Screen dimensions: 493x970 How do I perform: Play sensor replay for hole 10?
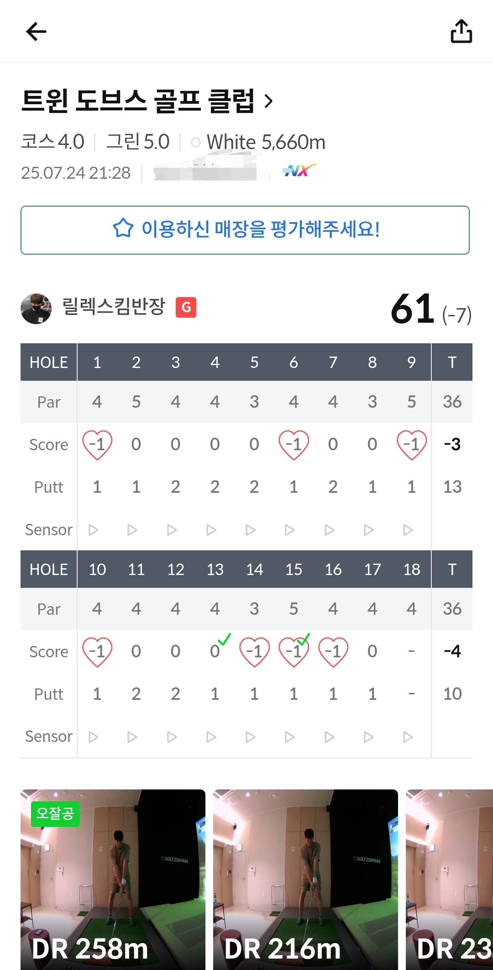(x=94, y=737)
